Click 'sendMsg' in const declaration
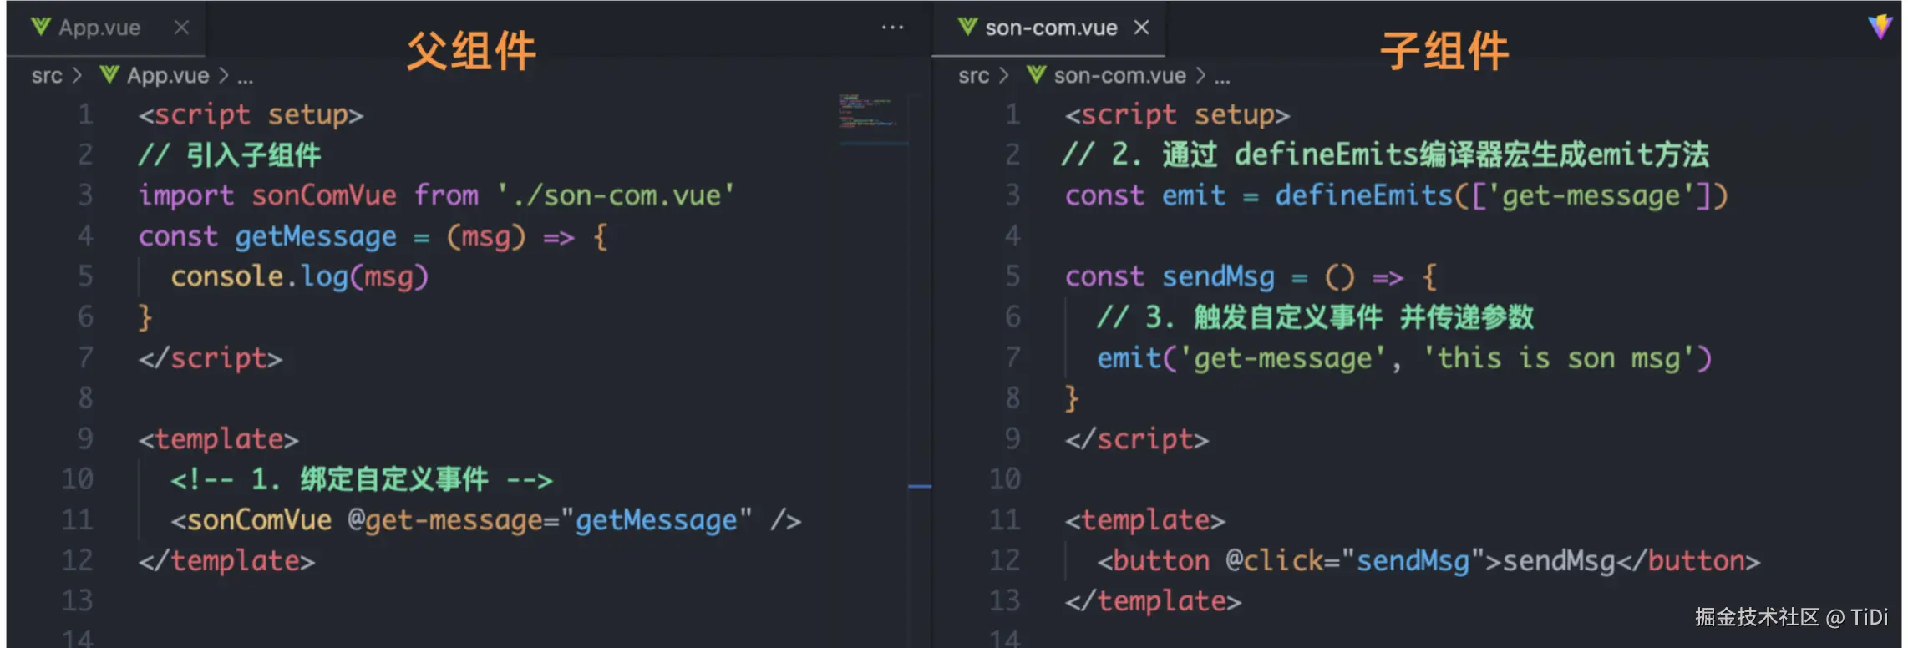This screenshot has width=1908, height=648. pos(1219,276)
